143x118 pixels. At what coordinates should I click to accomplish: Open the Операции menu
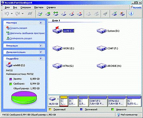click(x=26, y=7)
